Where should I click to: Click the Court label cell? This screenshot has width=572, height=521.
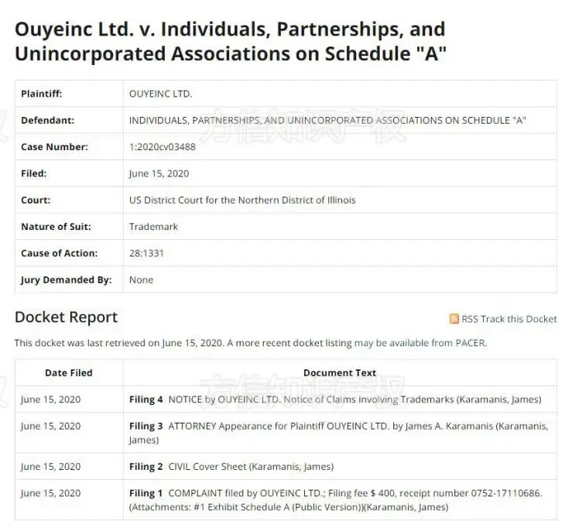pos(69,201)
